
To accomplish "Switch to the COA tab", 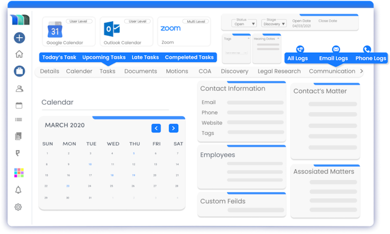I will pos(205,71).
